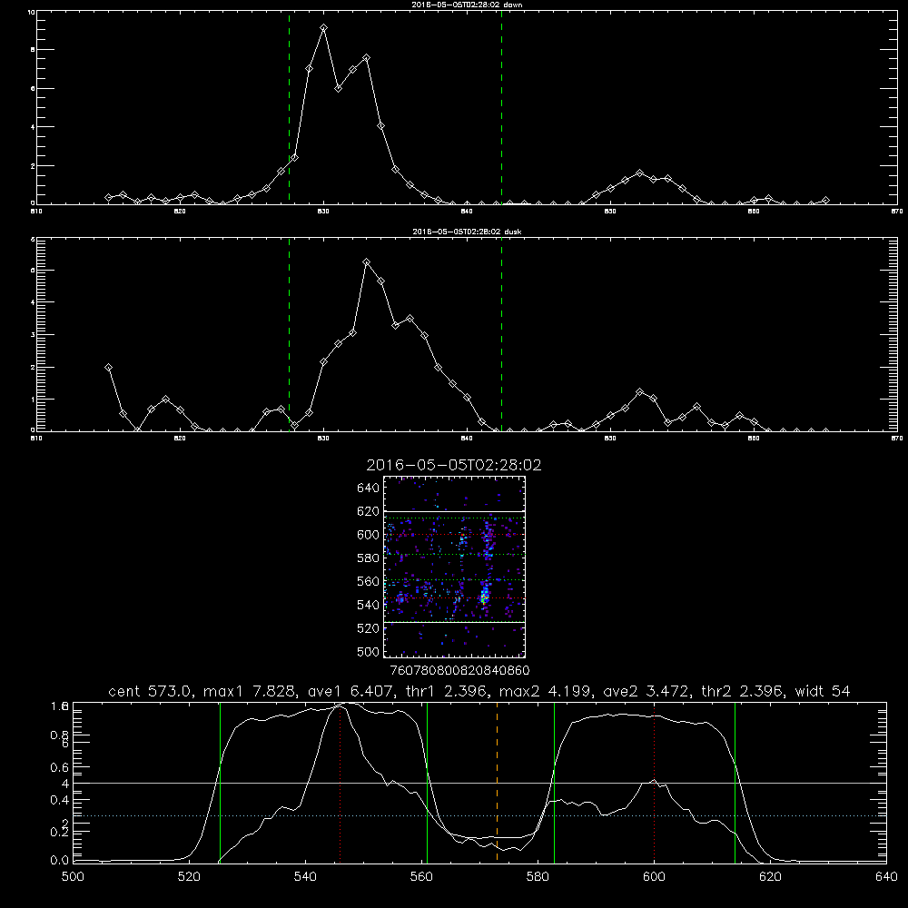
Task: Click bottom plot y-axis label '0.0'
Action: [60, 861]
